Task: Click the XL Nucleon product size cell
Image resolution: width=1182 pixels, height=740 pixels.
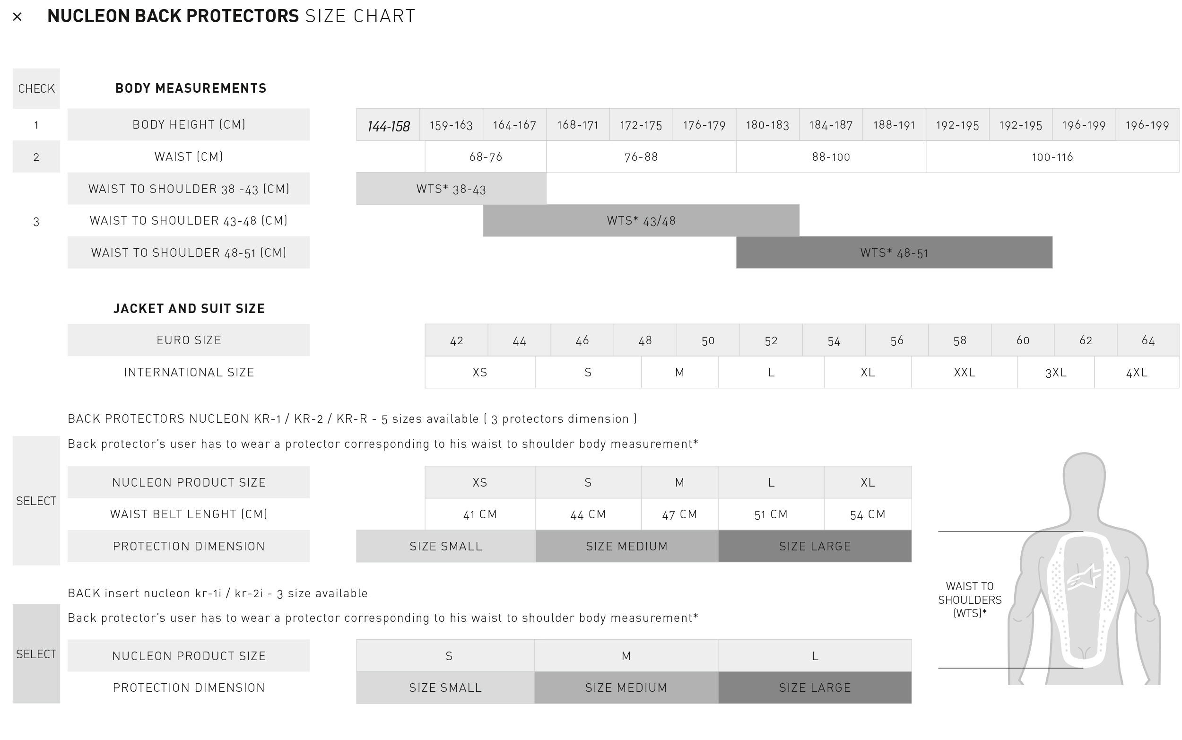Action: 868,483
